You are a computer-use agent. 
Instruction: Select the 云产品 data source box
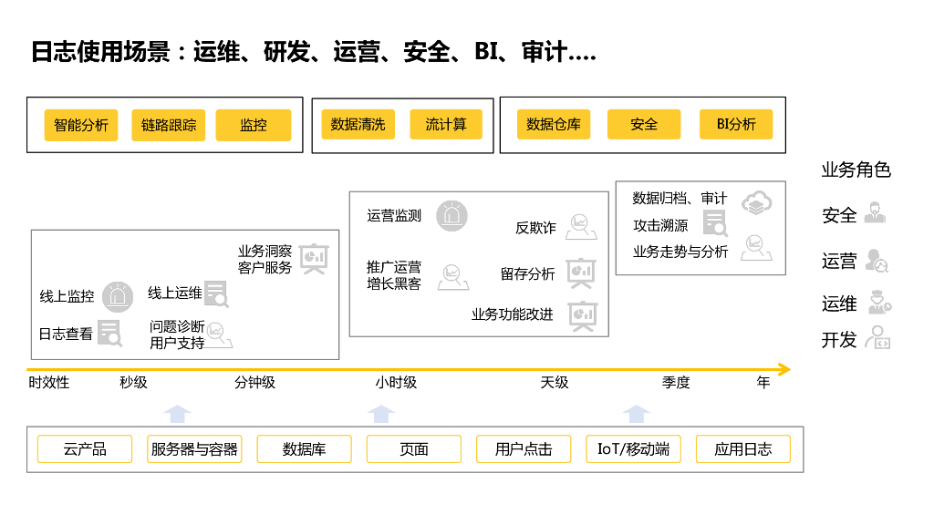pyautogui.click(x=85, y=448)
